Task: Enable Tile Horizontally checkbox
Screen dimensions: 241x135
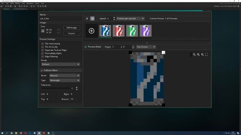Action: coord(43,44)
